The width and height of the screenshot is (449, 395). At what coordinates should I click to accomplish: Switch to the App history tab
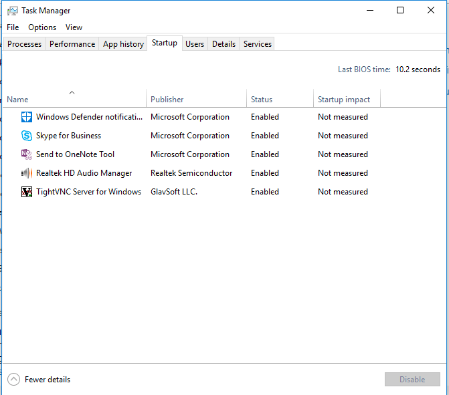pyautogui.click(x=123, y=44)
